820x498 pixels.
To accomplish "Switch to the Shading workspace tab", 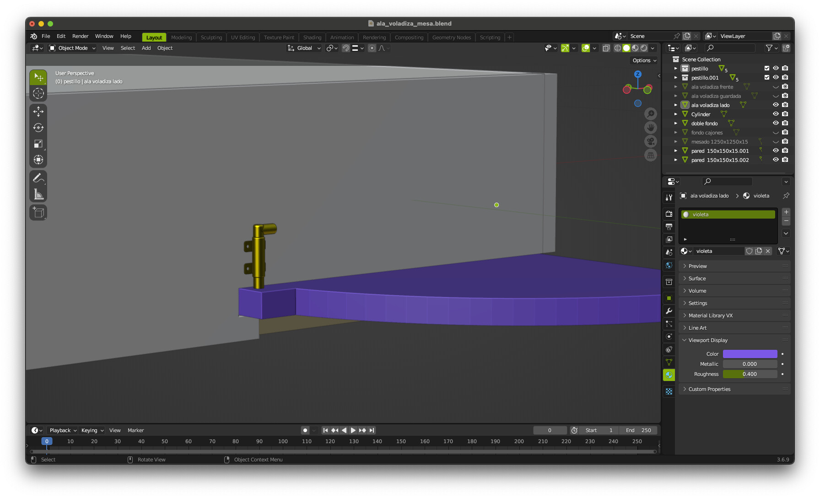I will (x=312, y=37).
